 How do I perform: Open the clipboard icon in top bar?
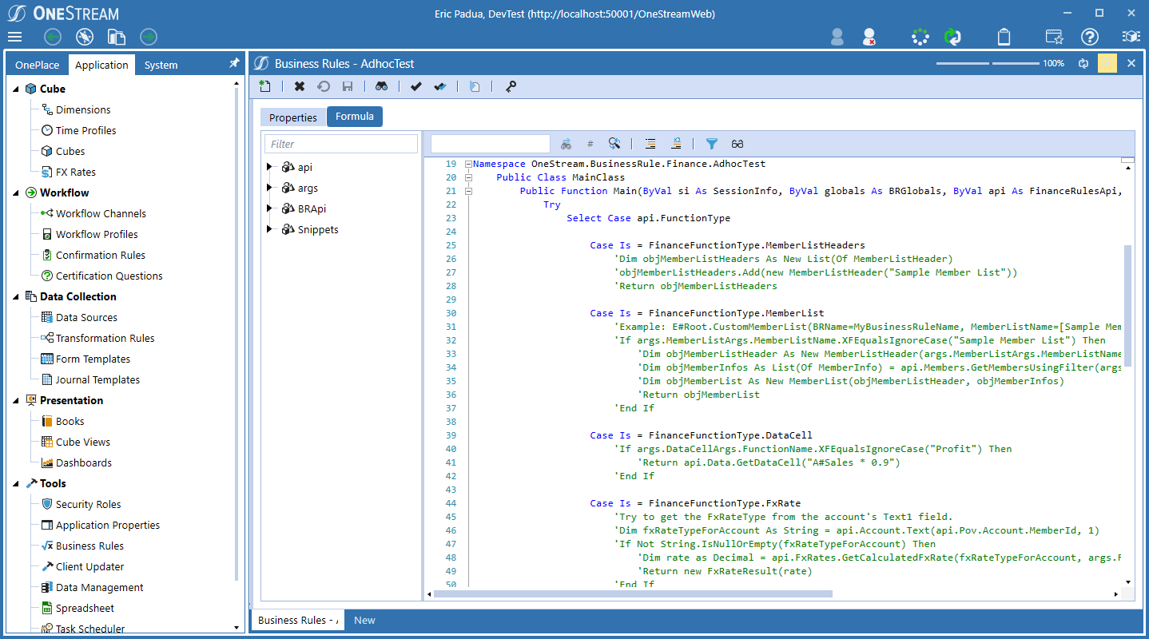[x=1004, y=37]
